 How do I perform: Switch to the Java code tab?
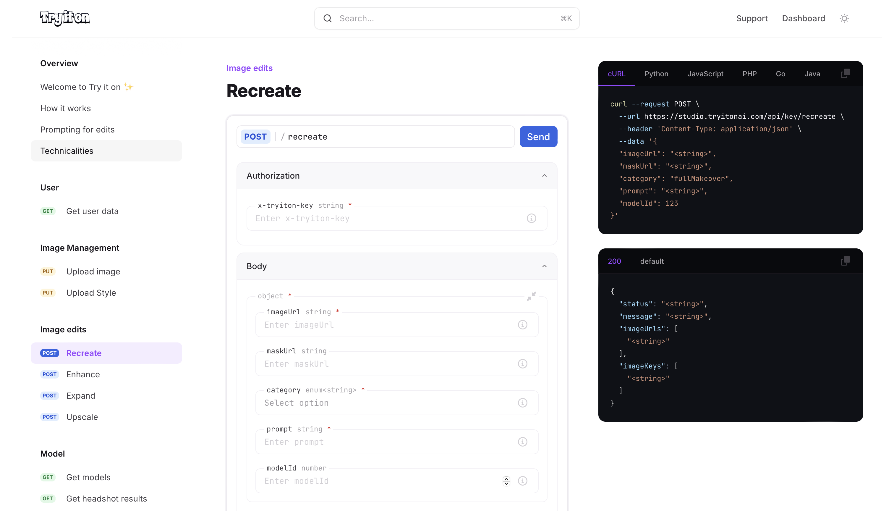click(x=812, y=74)
